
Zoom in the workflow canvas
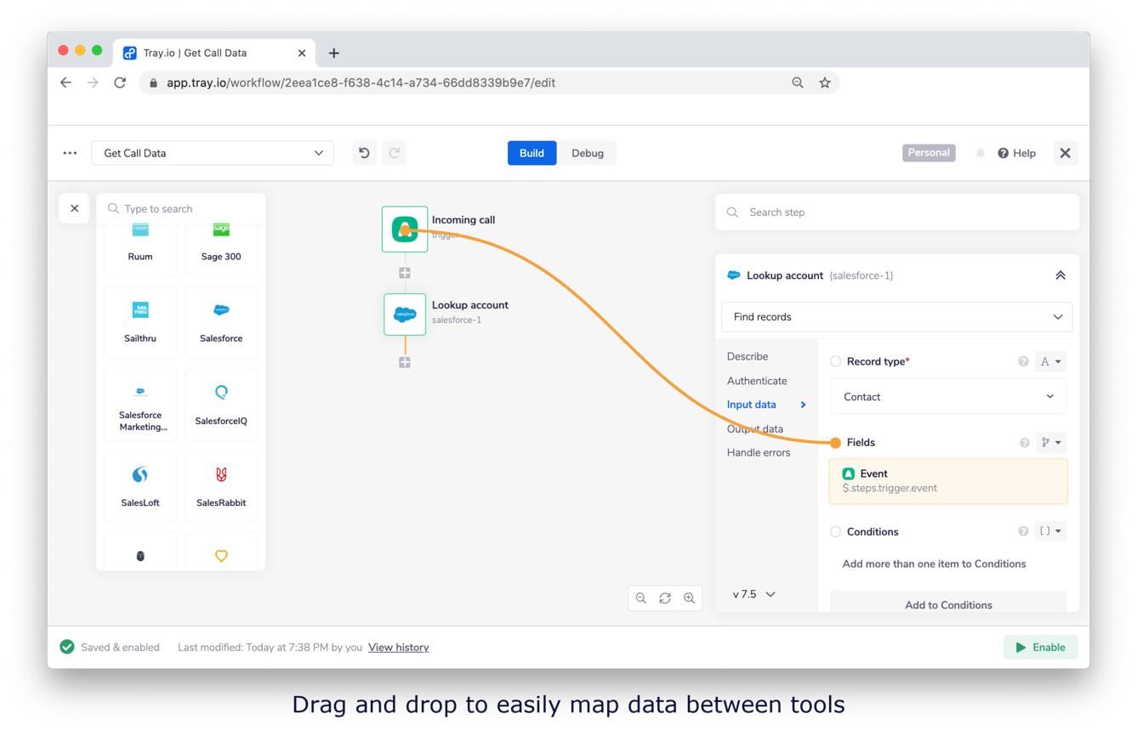click(690, 598)
